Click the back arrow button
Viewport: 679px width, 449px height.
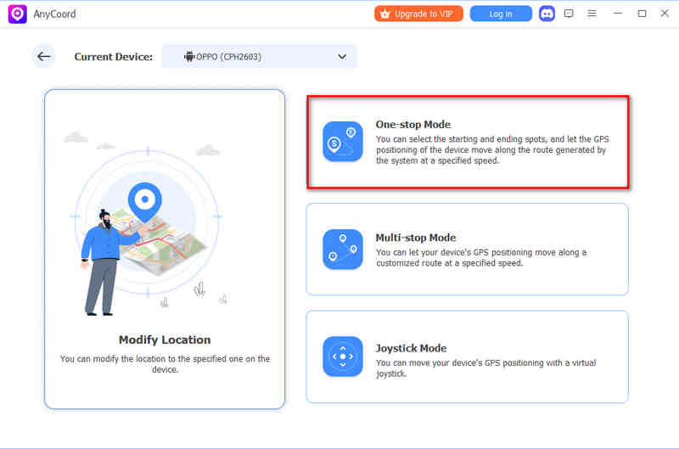coord(43,57)
